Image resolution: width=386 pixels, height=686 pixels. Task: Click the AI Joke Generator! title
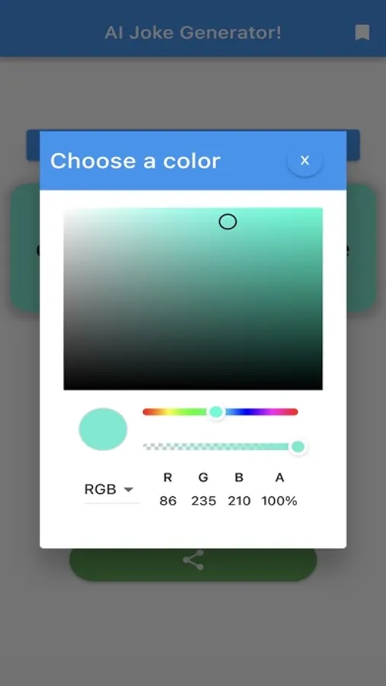(193, 33)
